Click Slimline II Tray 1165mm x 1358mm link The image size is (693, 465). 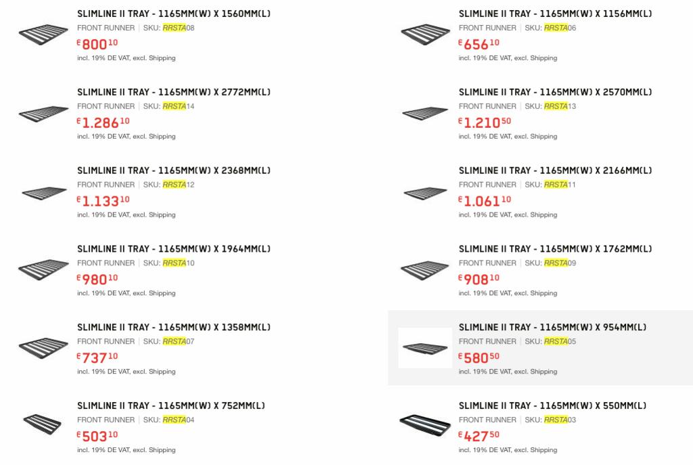tap(173, 328)
